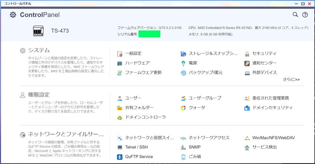Click the サービス検出 icon

[x=247, y=148]
